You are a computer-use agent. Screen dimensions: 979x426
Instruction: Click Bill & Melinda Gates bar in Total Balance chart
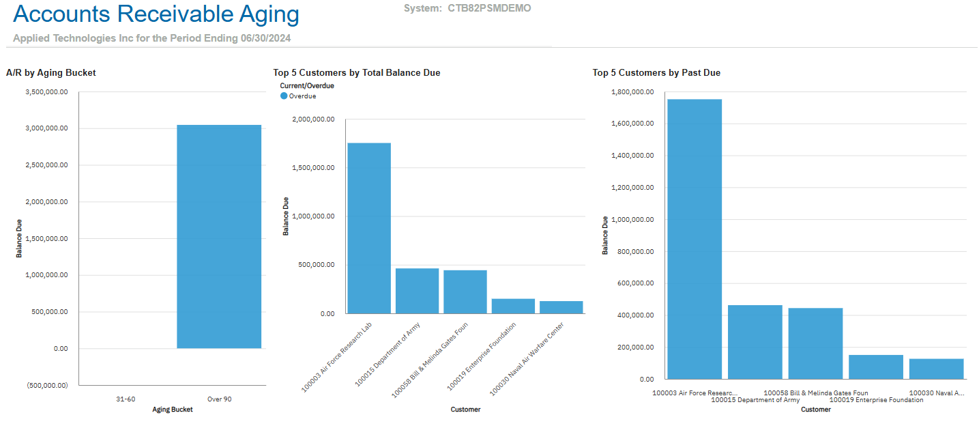pos(465,292)
